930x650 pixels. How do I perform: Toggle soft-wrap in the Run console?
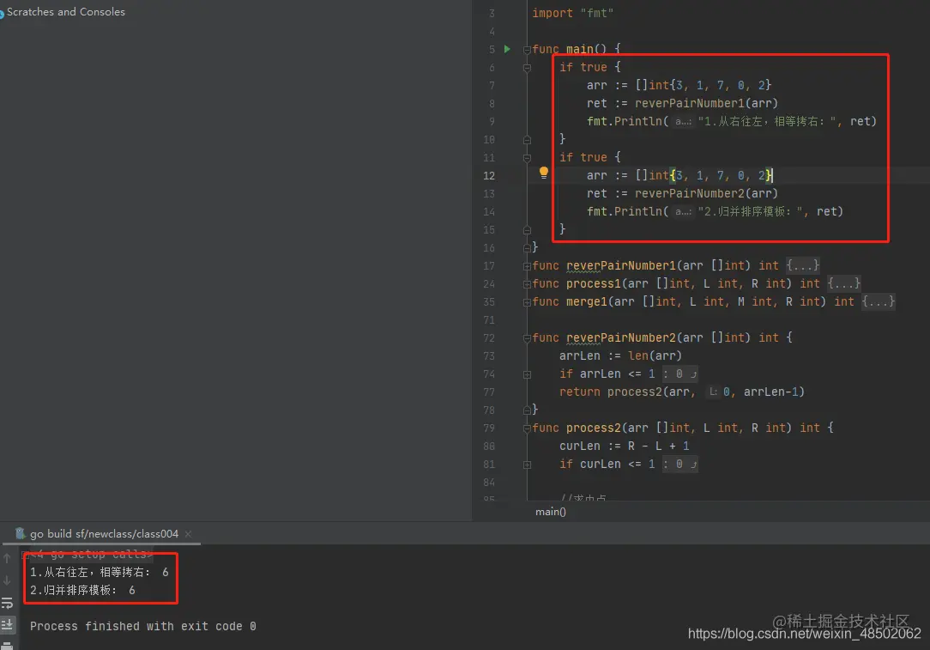click(x=7, y=603)
